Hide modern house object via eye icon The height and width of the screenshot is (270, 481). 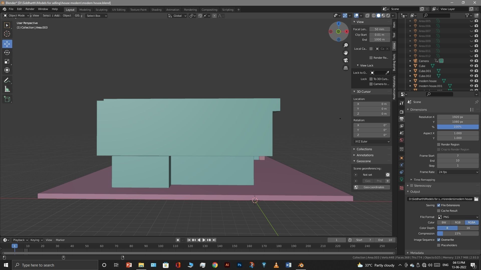(x=471, y=81)
